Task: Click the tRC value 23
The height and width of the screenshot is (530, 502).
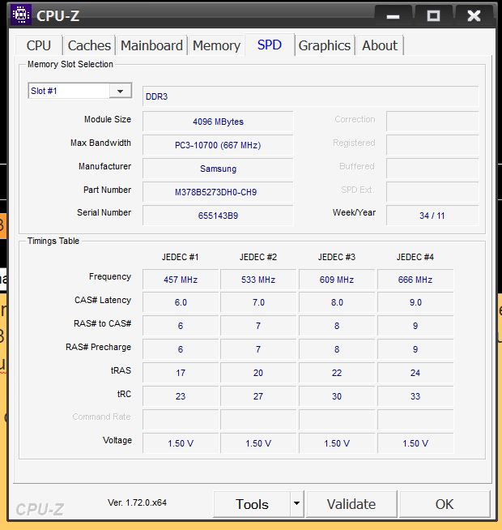Action: tap(181, 395)
